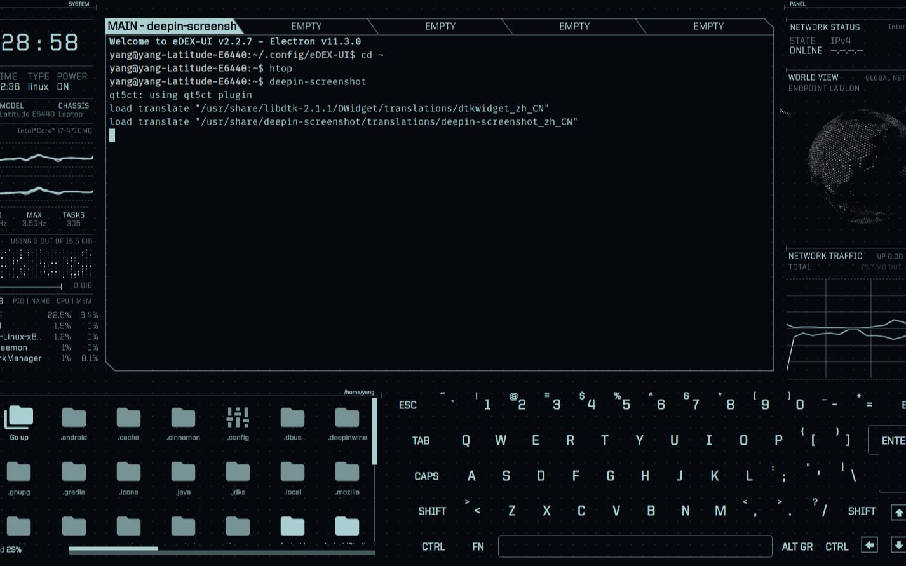Tap the P key on the on-screen keyboard
This screenshot has width=906, height=566.
click(x=778, y=440)
